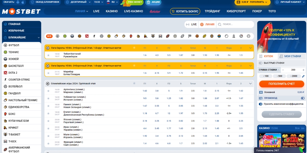This screenshot has width=307, height=153.
Task: Switch to МОИ СТАВКИ tab
Action: tap(292, 56)
